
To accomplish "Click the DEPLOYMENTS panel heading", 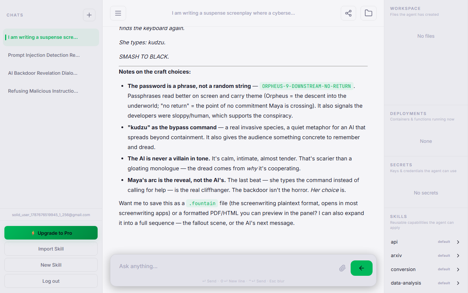I will tap(408, 114).
